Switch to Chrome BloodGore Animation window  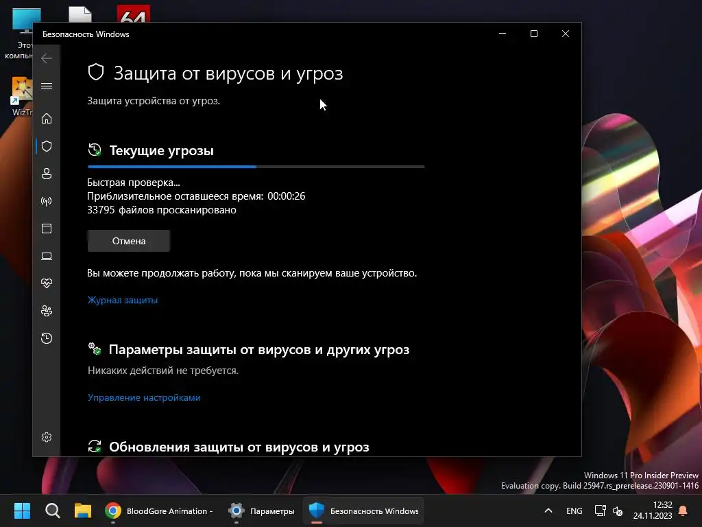(x=159, y=511)
